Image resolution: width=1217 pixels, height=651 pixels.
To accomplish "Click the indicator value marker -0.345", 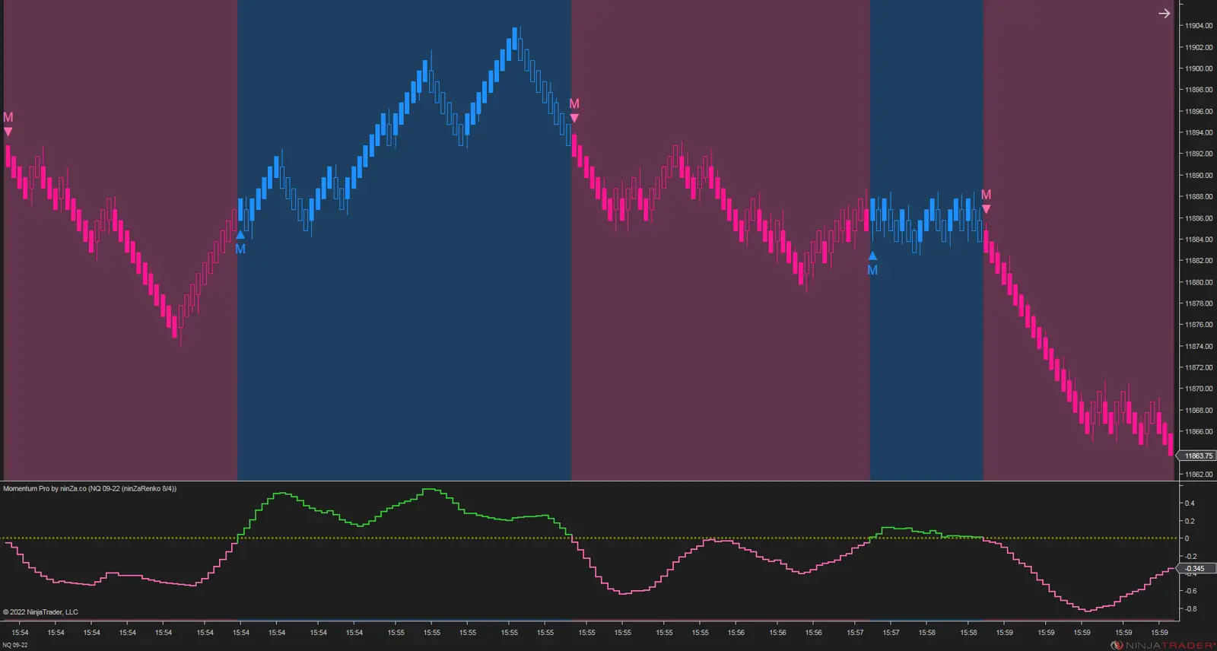I will (1196, 569).
